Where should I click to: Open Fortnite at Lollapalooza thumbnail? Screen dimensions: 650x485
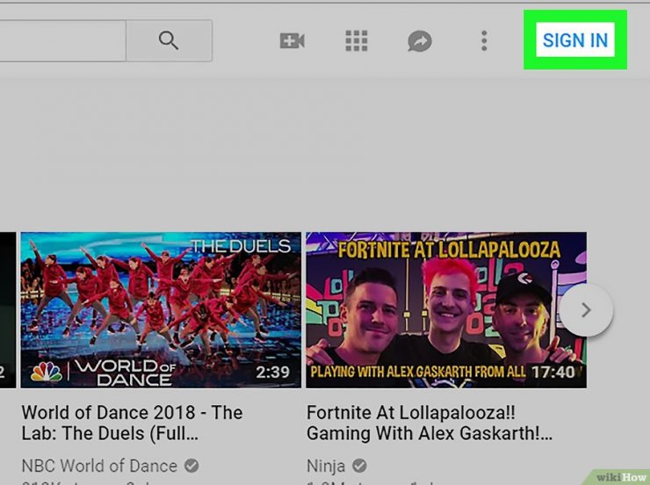(x=446, y=310)
